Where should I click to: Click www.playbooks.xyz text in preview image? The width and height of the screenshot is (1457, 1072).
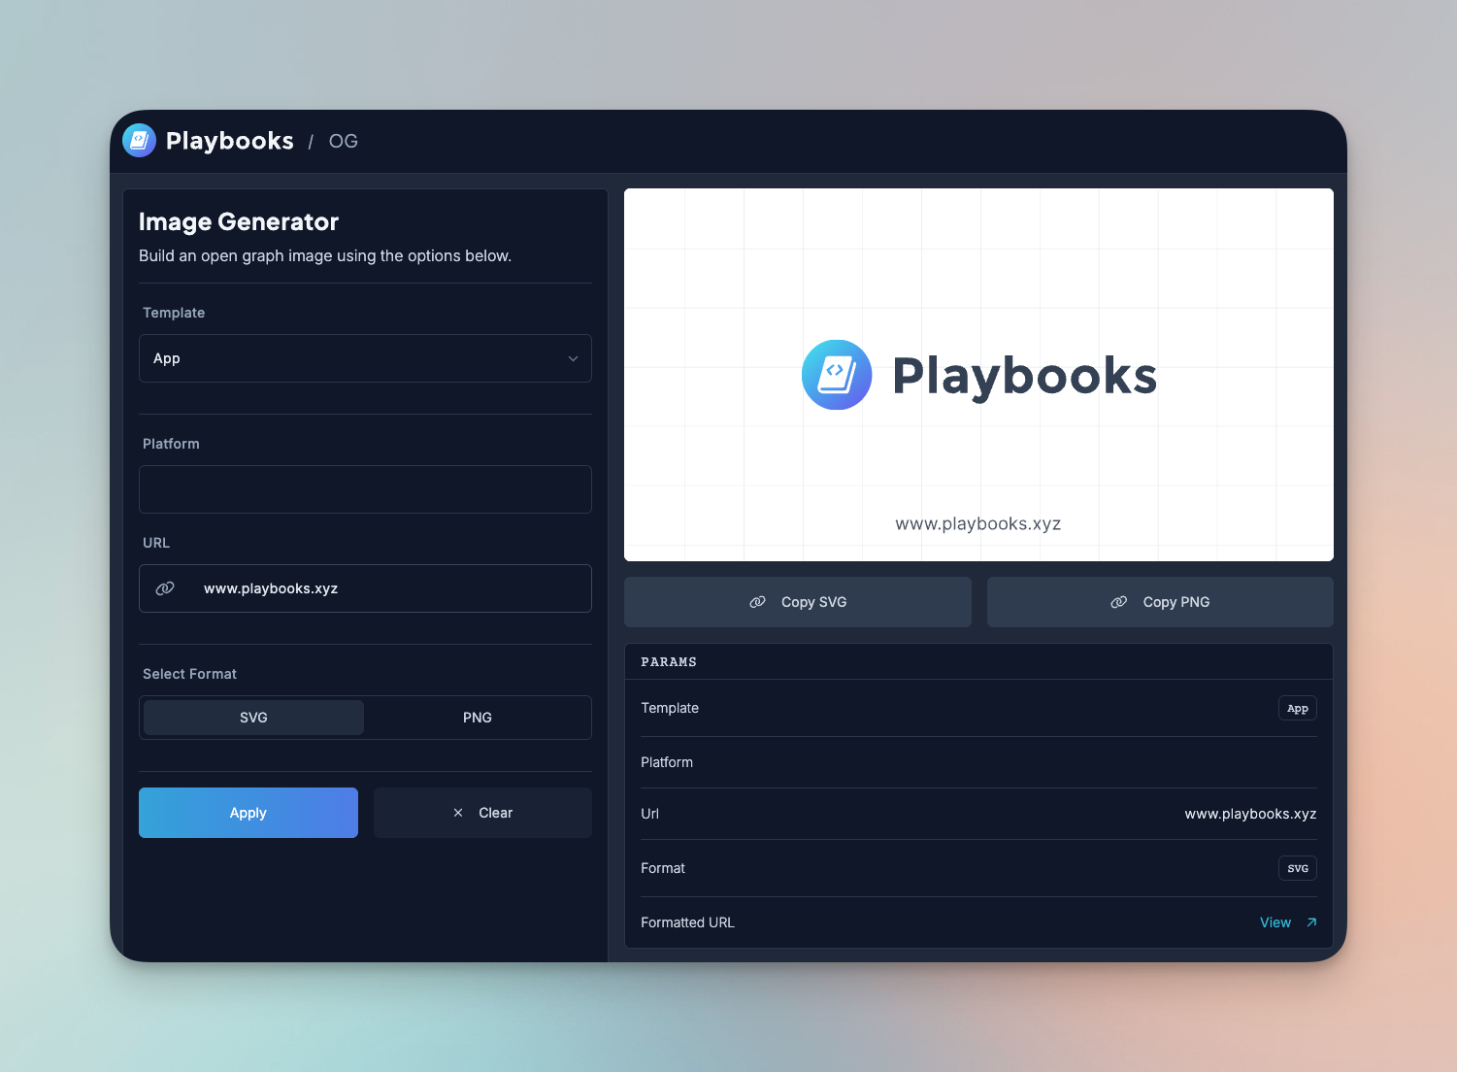pos(978,523)
